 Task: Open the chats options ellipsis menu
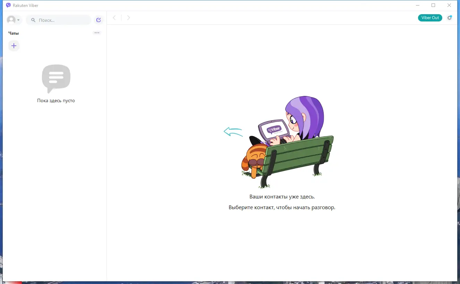coord(97,33)
